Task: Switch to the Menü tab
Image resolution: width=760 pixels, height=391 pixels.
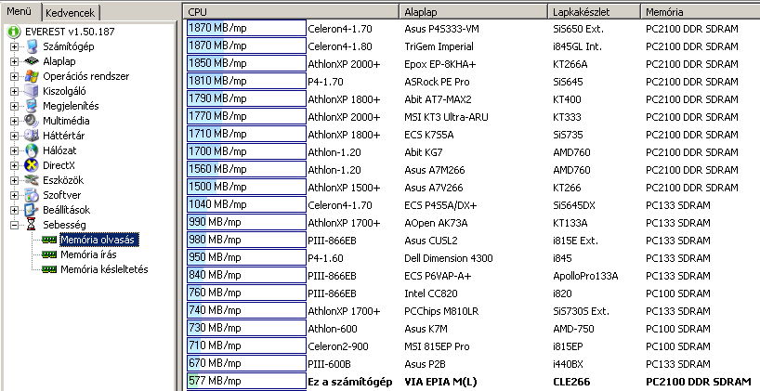Action: [19, 12]
